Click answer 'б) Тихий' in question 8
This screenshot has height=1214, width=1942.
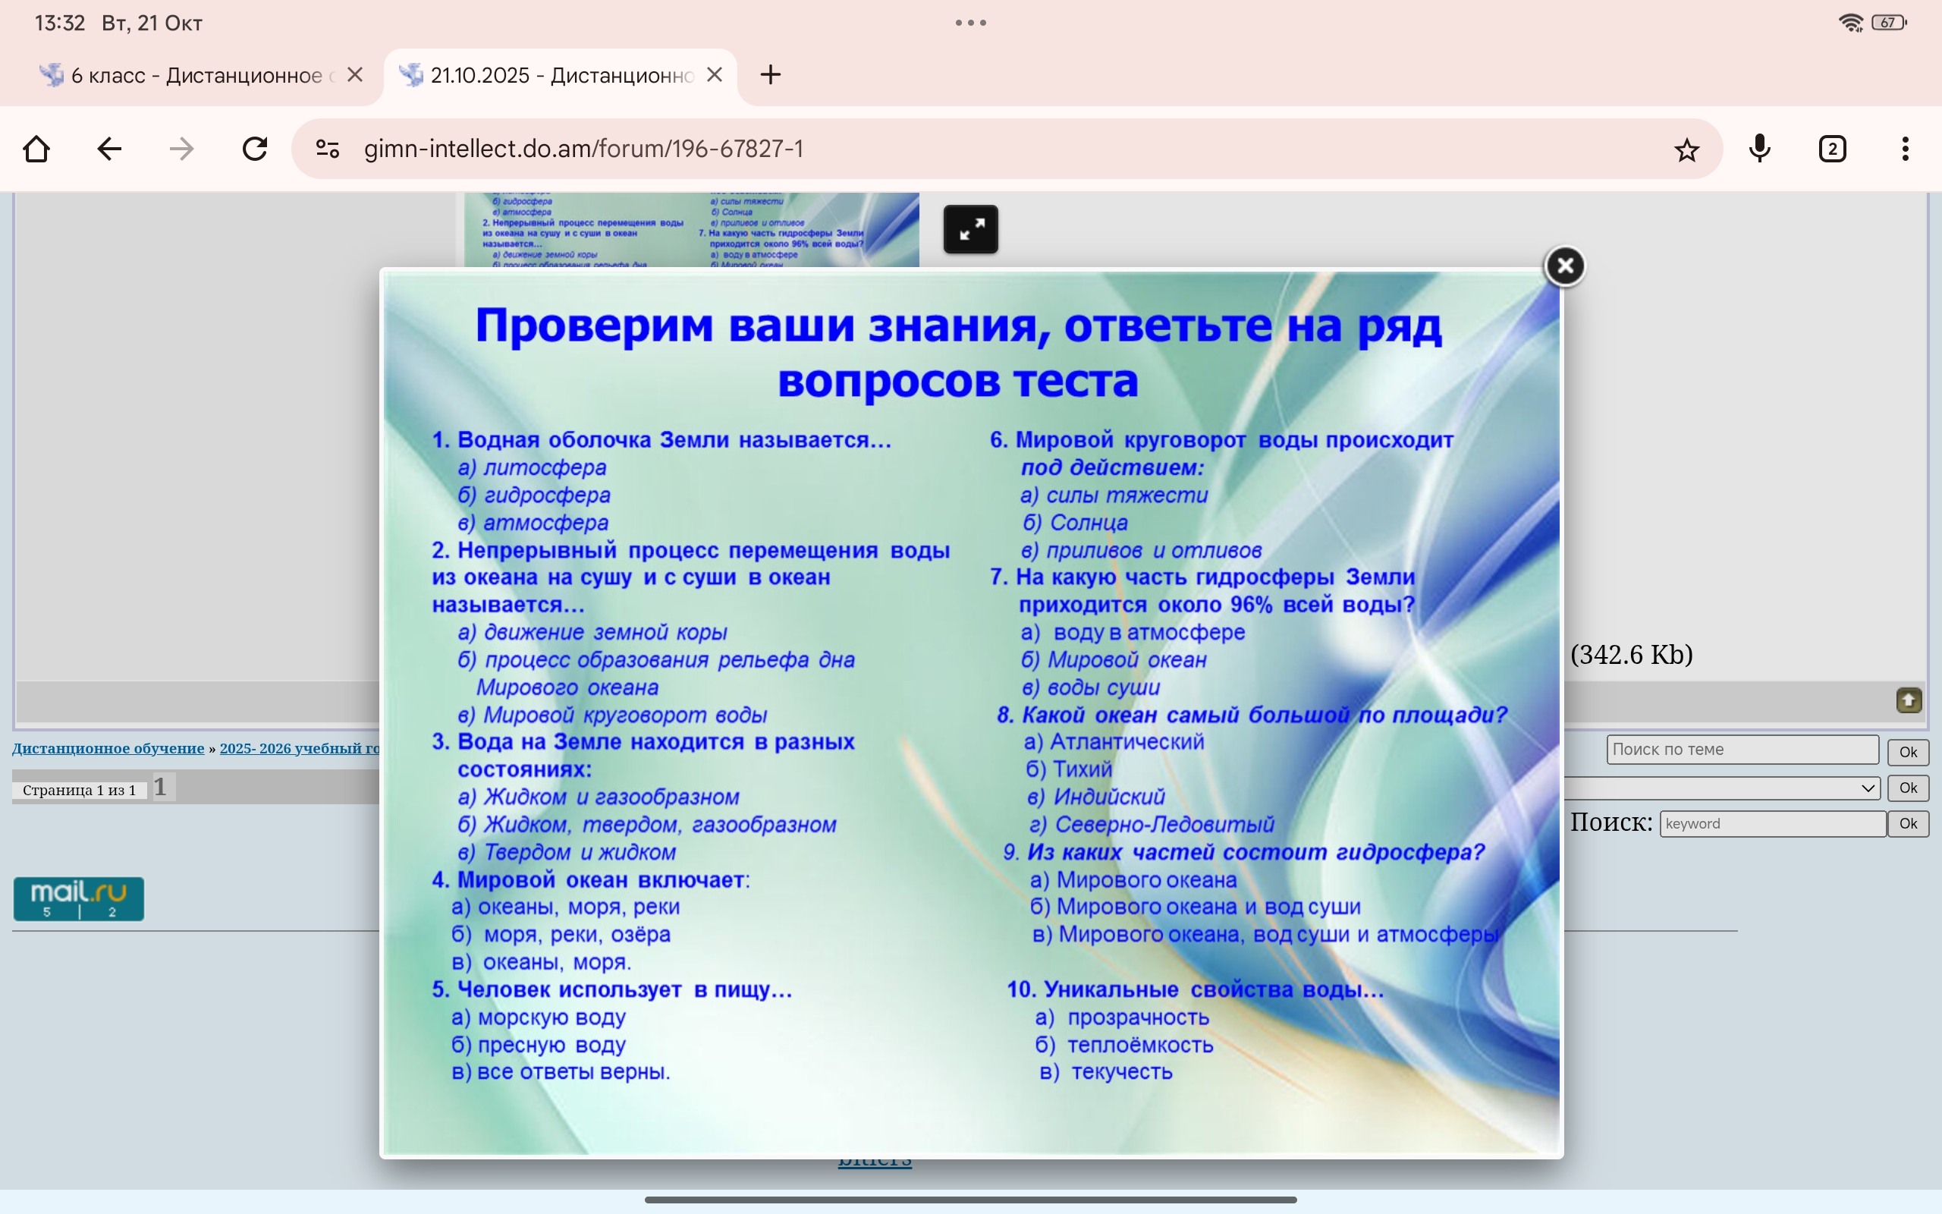click(1069, 769)
